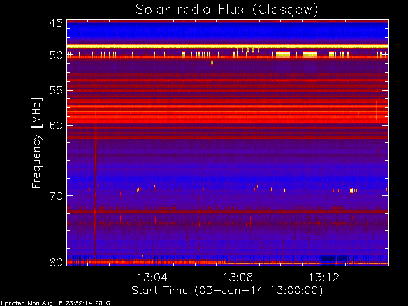Click the "Frequency [MHz]" vertical axis label
The width and height of the screenshot is (408, 306).
pos(37,143)
